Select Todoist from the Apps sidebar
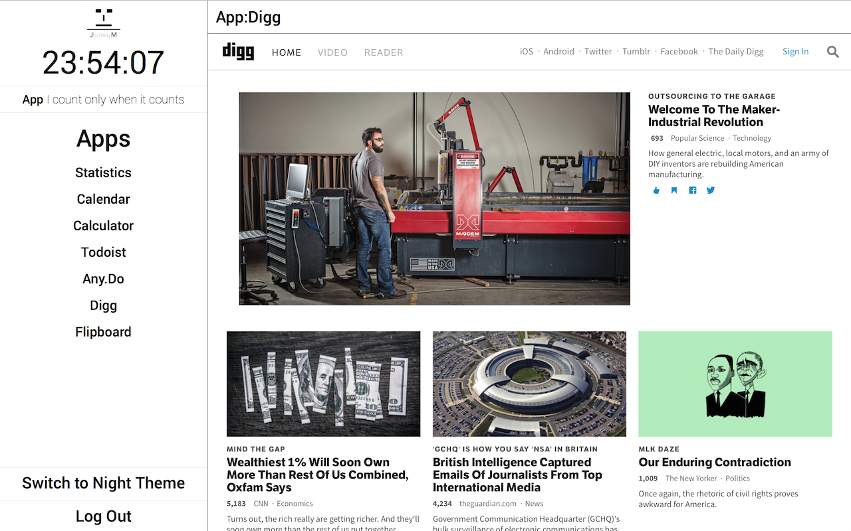This screenshot has width=851, height=531. [x=103, y=252]
